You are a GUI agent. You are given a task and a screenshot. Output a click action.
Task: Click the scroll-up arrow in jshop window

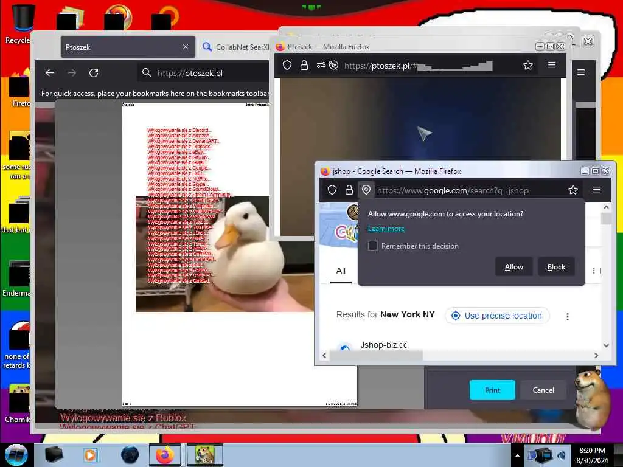coord(606,207)
